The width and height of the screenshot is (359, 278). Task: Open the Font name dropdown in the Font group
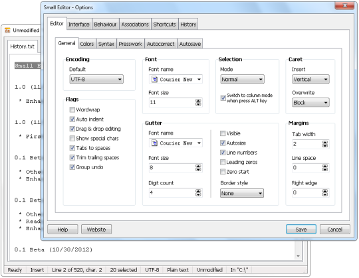(x=176, y=79)
